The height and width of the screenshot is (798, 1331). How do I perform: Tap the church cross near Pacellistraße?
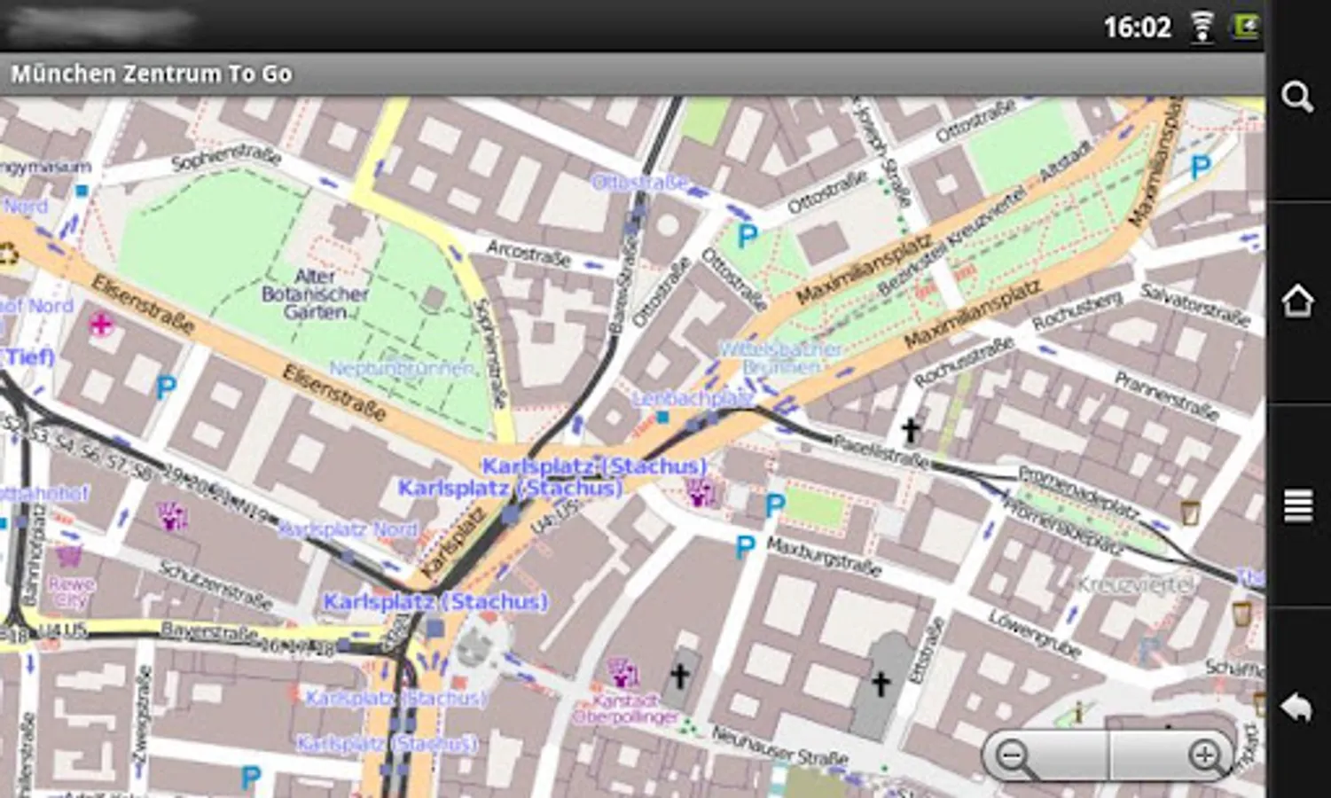click(x=910, y=431)
